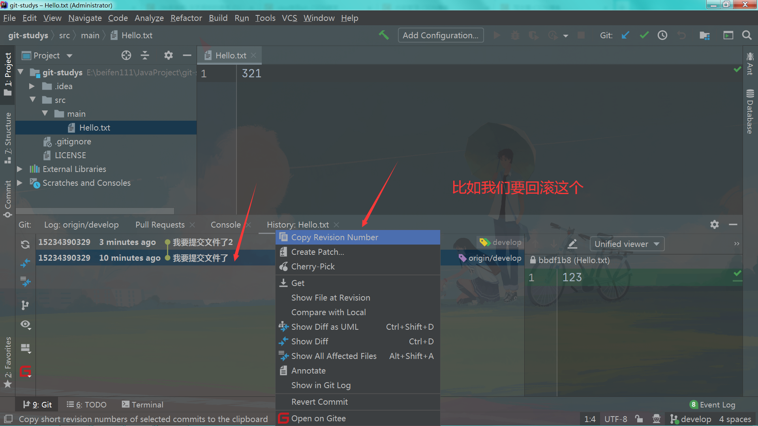Switch to Pull Requests tab

160,224
